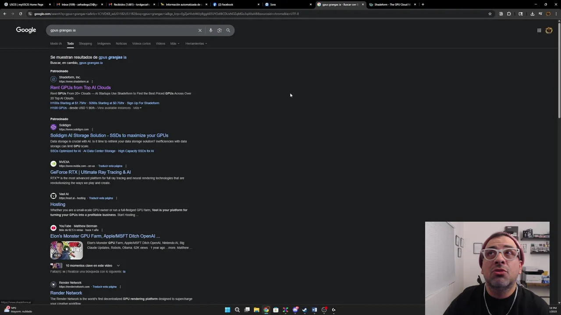Click the magnifier search submit icon
The height and width of the screenshot is (315, 561).
228,30
